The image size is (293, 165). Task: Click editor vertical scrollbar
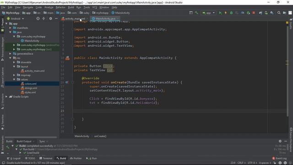point(287,71)
